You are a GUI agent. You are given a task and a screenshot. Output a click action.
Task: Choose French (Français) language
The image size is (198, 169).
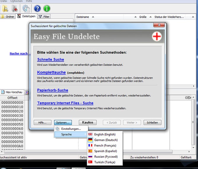point(105,145)
